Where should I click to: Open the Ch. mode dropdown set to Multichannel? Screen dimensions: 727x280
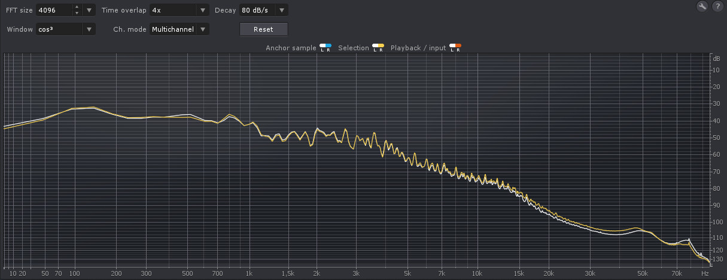click(179, 29)
